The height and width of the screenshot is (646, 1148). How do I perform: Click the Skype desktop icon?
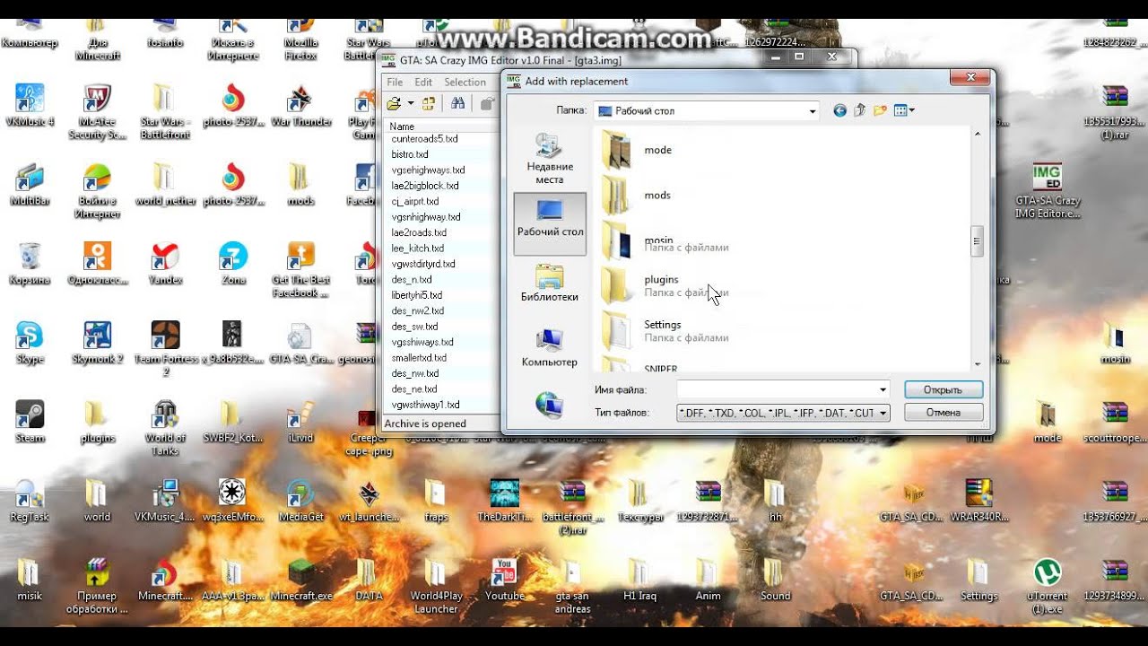[30, 342]
